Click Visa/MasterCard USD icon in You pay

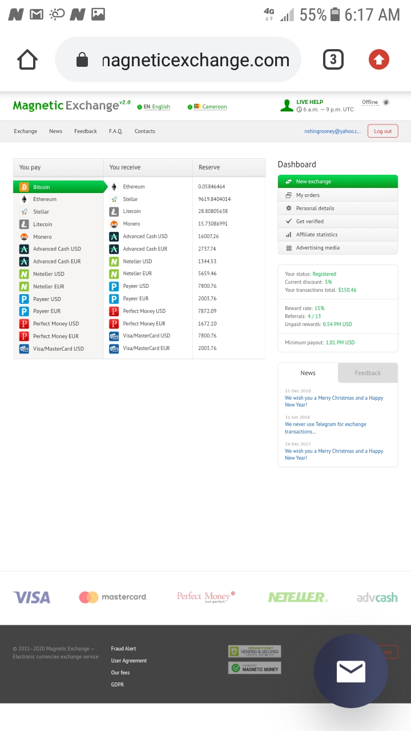coord(24,348)
